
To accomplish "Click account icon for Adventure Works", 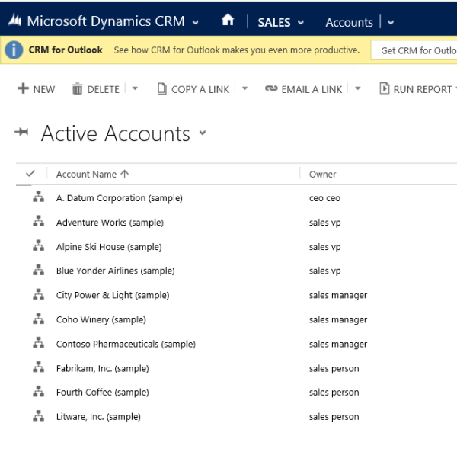I will [x=39, y=221].
